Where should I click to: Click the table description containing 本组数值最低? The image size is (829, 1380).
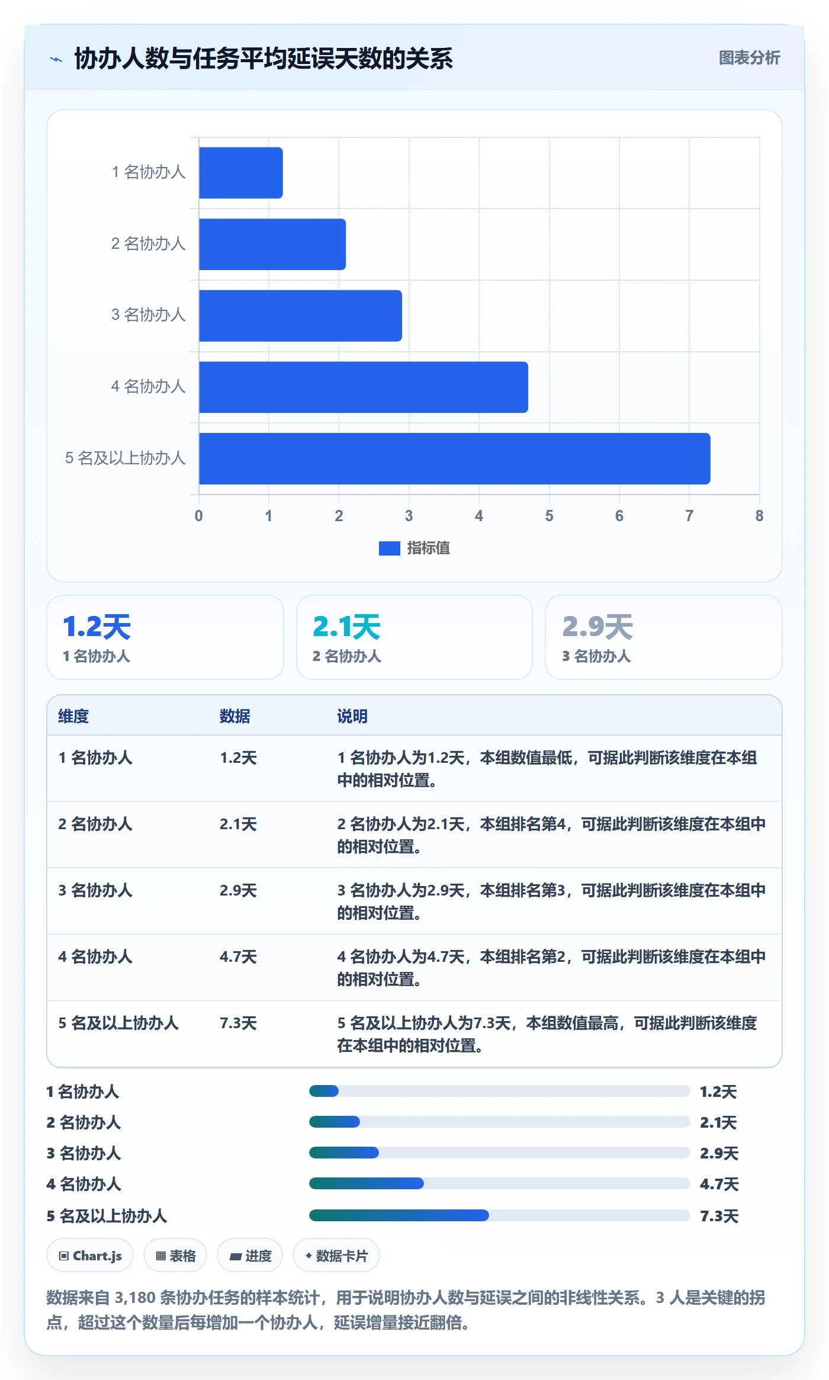point(548,769)
